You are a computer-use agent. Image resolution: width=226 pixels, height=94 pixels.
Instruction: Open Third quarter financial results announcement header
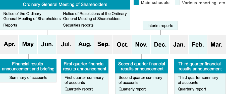(x=200, y=66)
